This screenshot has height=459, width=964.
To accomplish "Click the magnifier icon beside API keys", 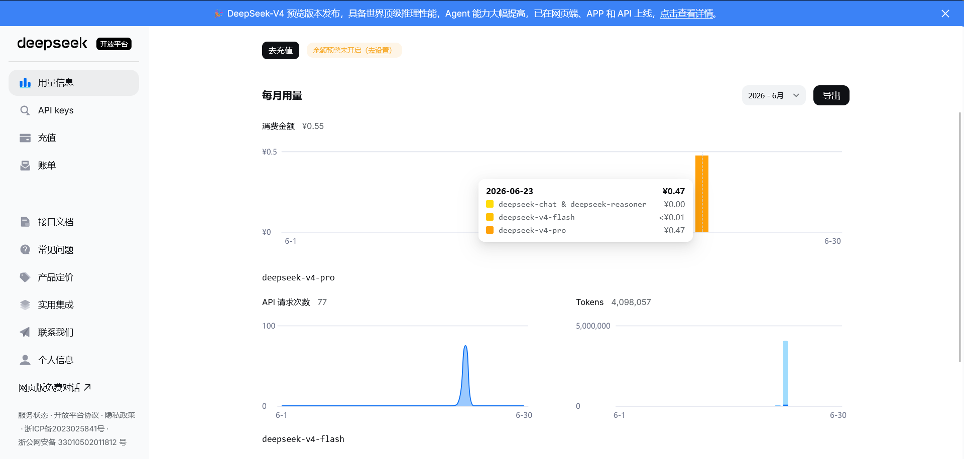I will click(x=25, y=110).
